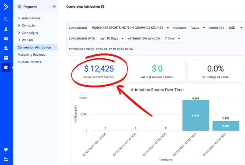Open the Site icon in the sidebar
245x165 pixels.
(6, 58)
